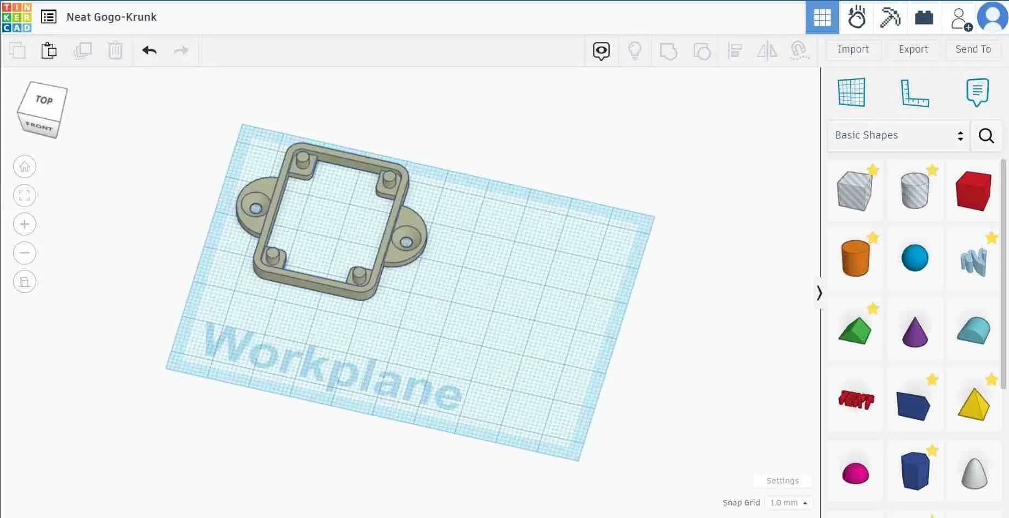The image size is (1009, 518).
Task: Zoom in with plus button
Action: [x=25, y=224]
